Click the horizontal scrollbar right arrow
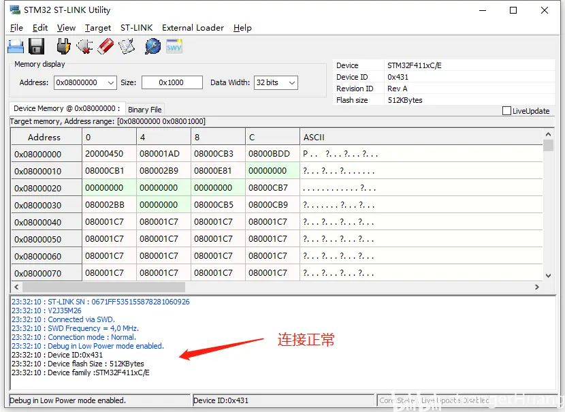Viewport: 565px width, 412px height. [x=538, y=287]
